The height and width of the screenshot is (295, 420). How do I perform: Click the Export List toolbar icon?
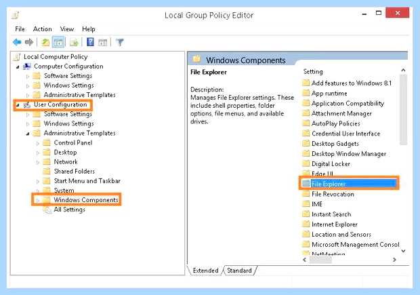click(74, 42)
